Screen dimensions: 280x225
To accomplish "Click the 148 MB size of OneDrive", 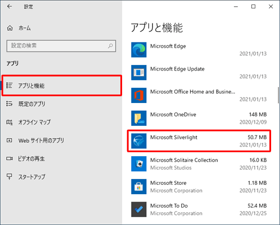I will (258, 115).
